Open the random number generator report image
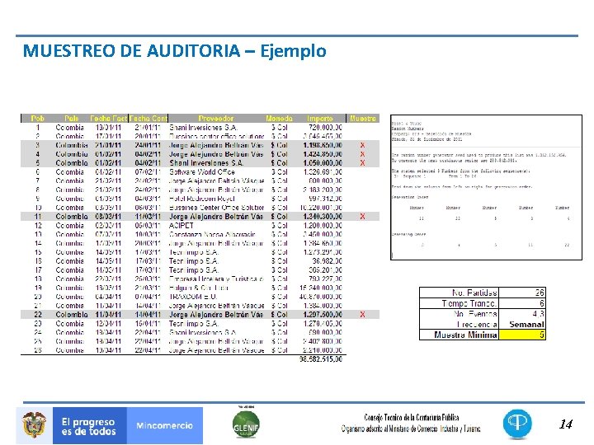Image resolution: width=594 pixels, height=445 pixels. click(x=486, y=187)
